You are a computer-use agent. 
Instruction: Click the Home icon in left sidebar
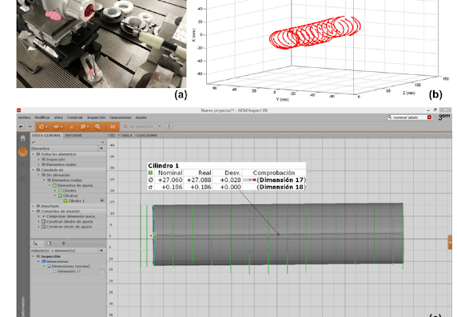(22, 138)
